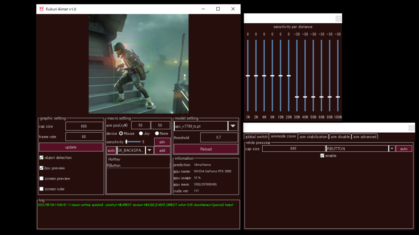This screenshot has width=419, height=235.
Task: Select the RButton hotkey list row
Action: pos(138,165)
